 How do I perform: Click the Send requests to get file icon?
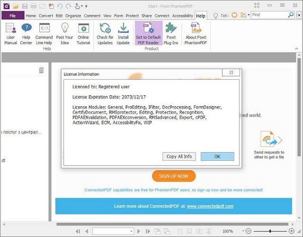[271, 139]
